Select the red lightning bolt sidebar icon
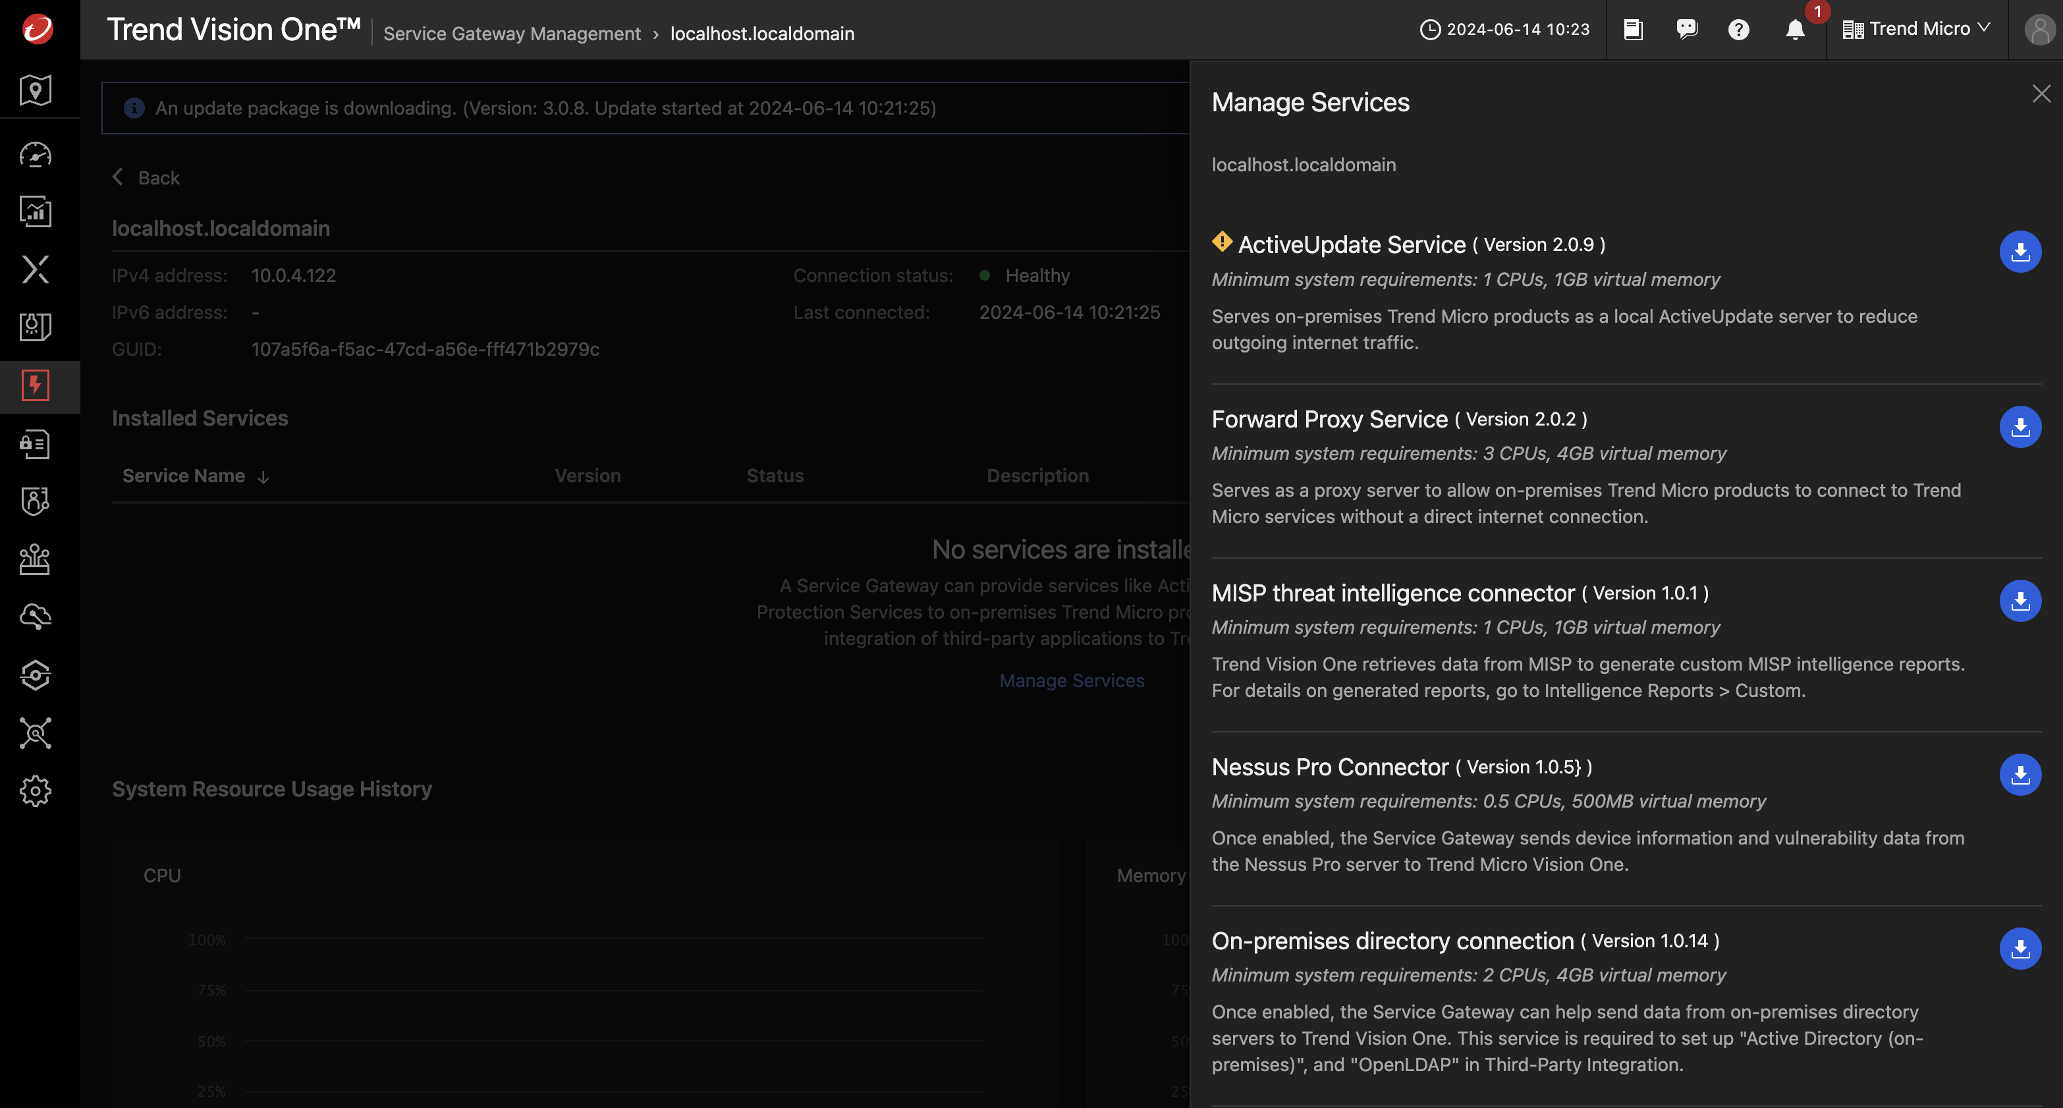The height and width of the screenshot is (1108, 2063). click(35, 385)
